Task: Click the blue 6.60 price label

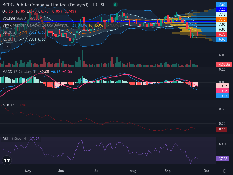Action: pos(222,39)
